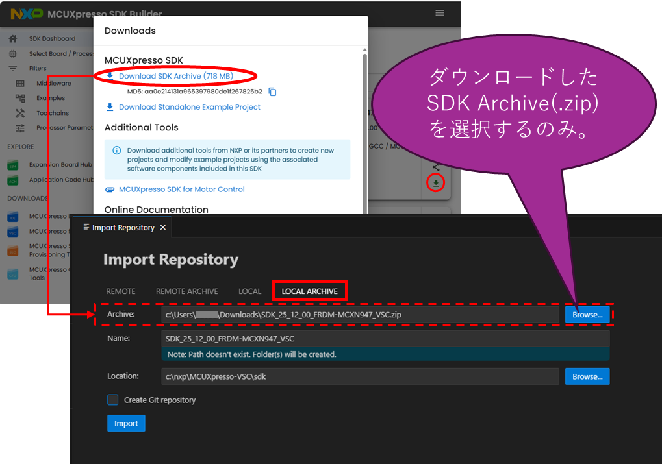Click the share icon above the download icon
Viewport: 662px width, 464px height.
click(436, 167)
